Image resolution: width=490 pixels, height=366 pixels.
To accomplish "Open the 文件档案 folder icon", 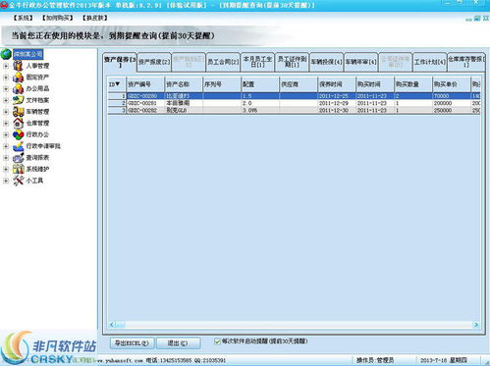I will (x=19, y=100).
